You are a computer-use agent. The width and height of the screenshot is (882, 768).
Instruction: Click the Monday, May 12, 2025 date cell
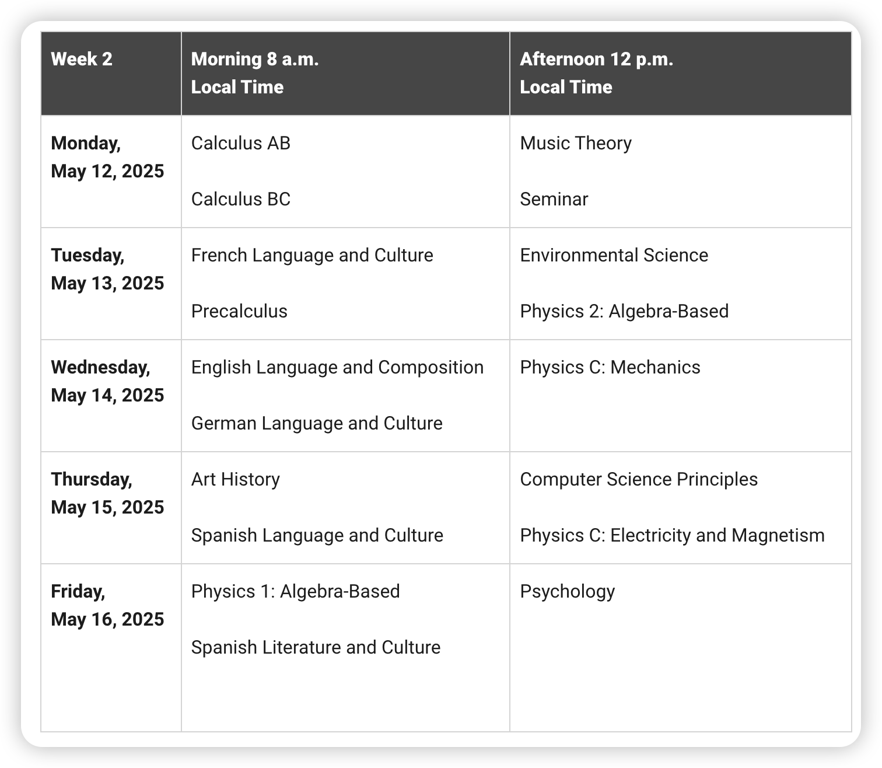tap(111, 172)
